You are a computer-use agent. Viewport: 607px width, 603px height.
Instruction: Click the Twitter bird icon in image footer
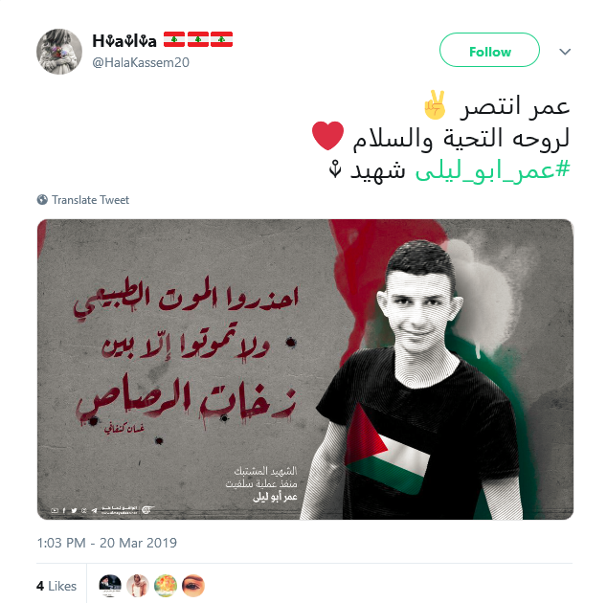(74, 510)
